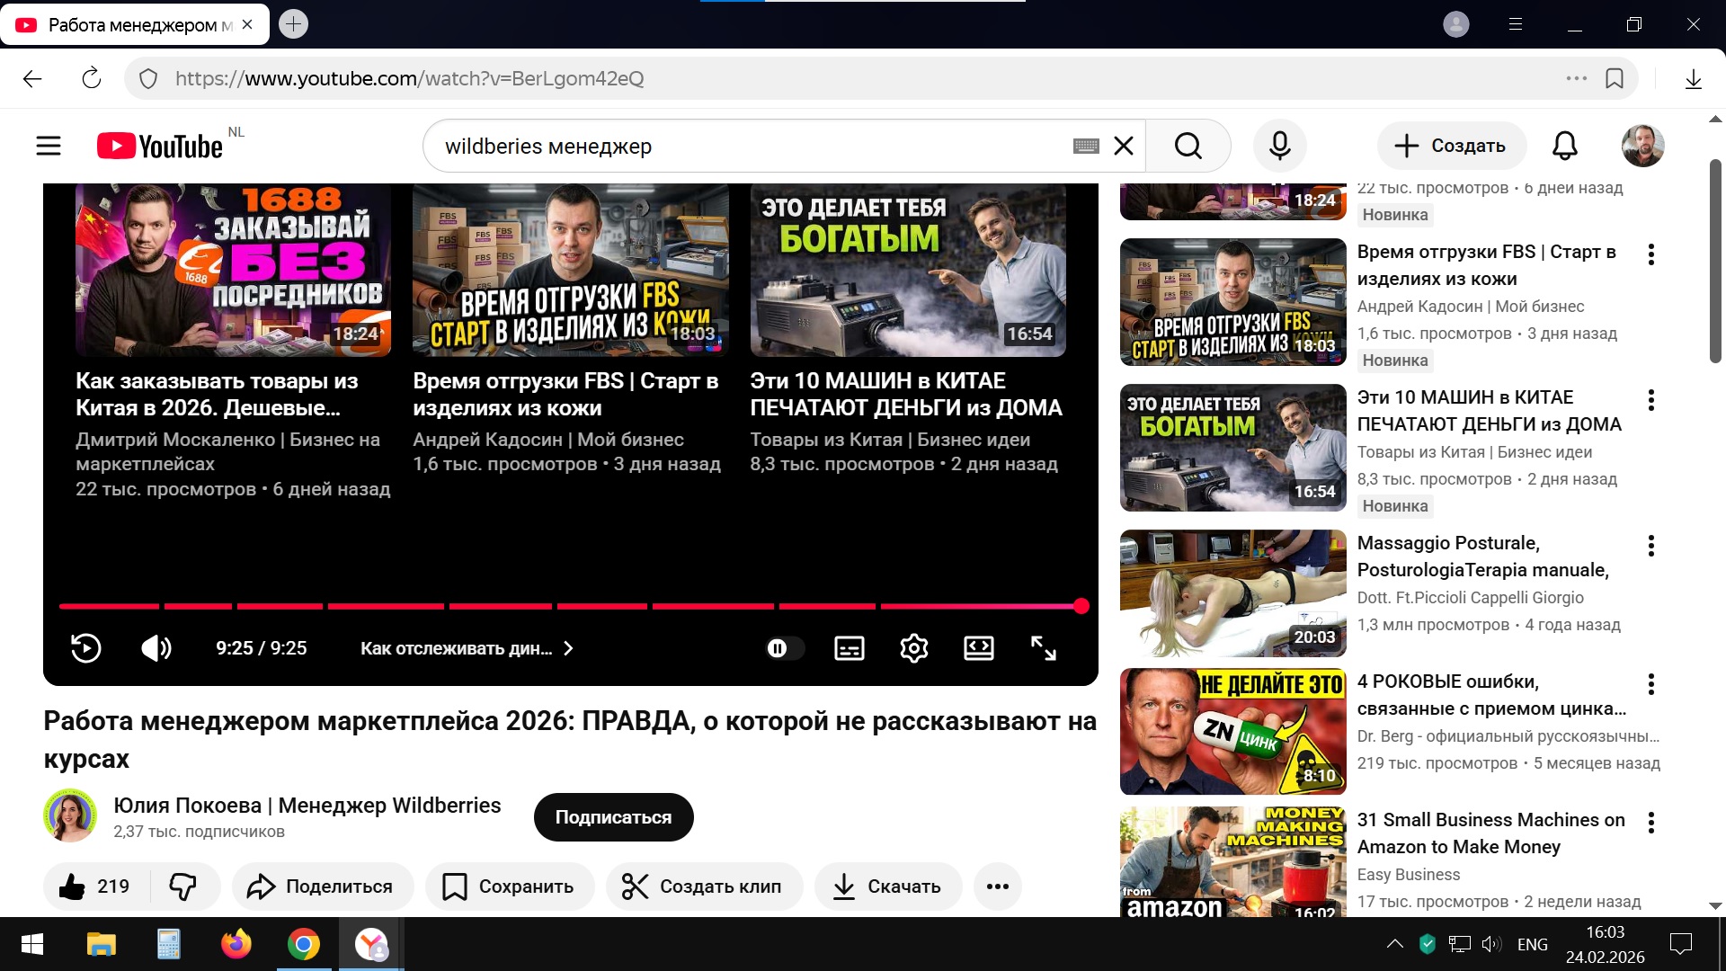Open the YouTube hamburger guide menu

pos(49,146)
